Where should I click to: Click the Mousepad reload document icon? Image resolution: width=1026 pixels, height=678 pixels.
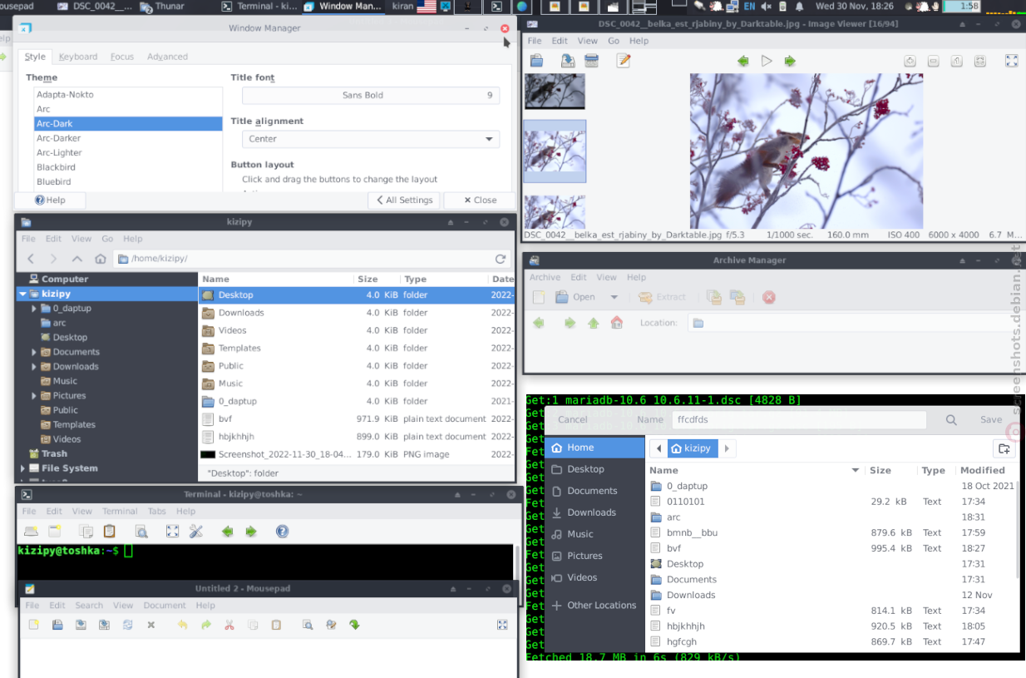[127, 625]
